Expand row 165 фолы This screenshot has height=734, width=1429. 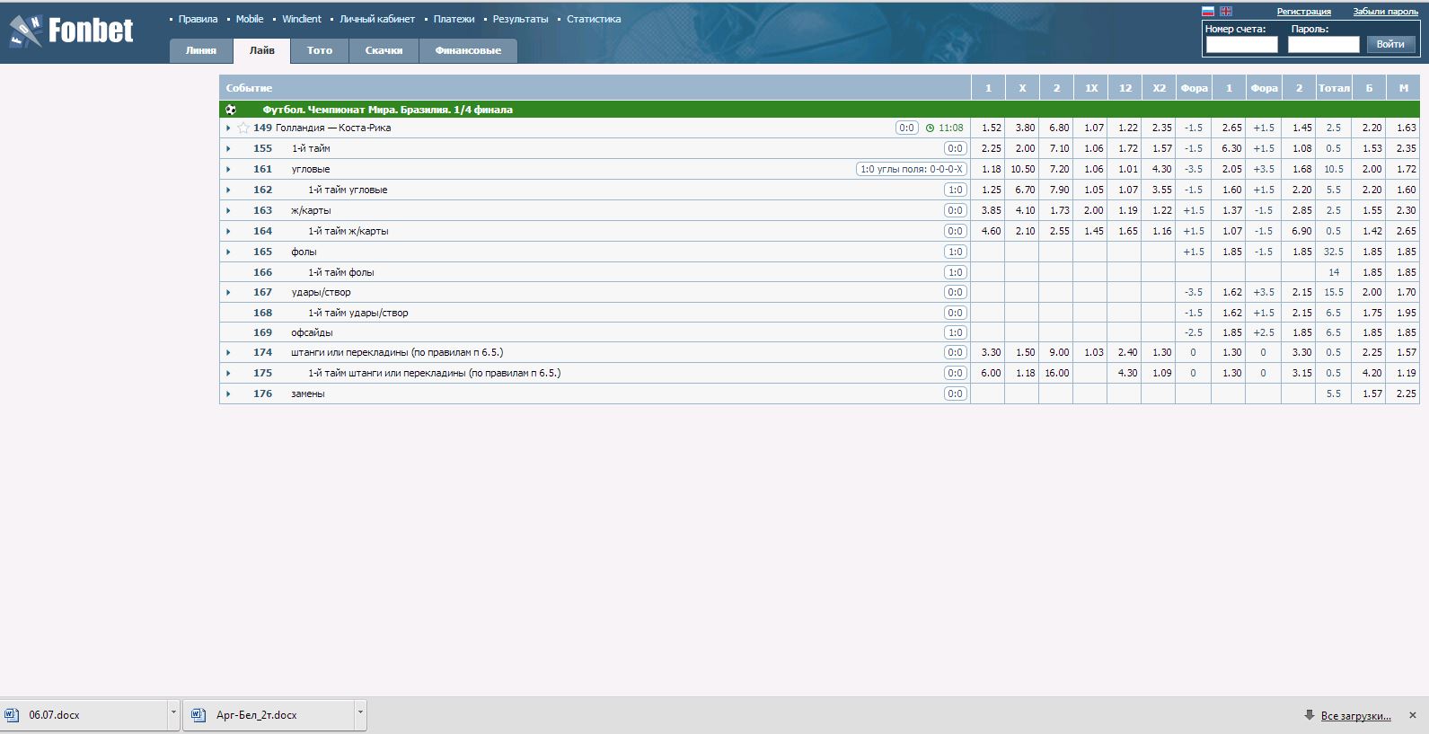coord(228,252)
